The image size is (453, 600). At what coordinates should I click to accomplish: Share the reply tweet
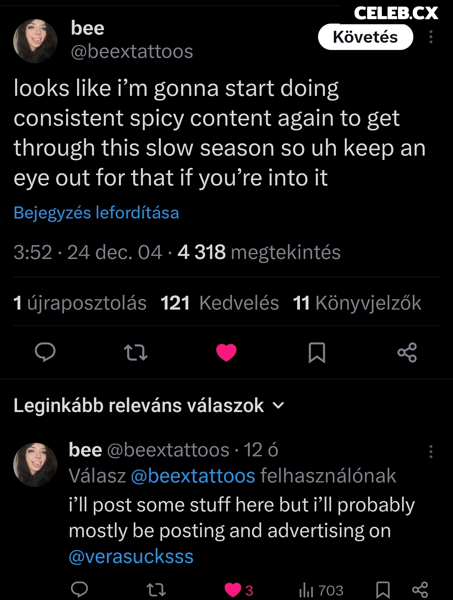click(x=420, y=590)
